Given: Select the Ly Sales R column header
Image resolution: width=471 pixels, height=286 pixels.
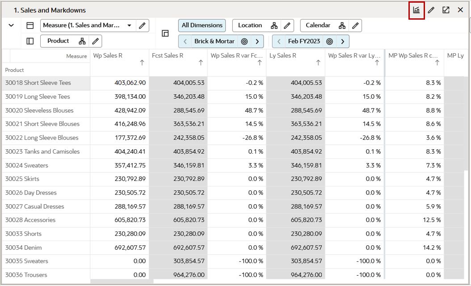Looking at the screenshot, I should click(x=295, y=63).
